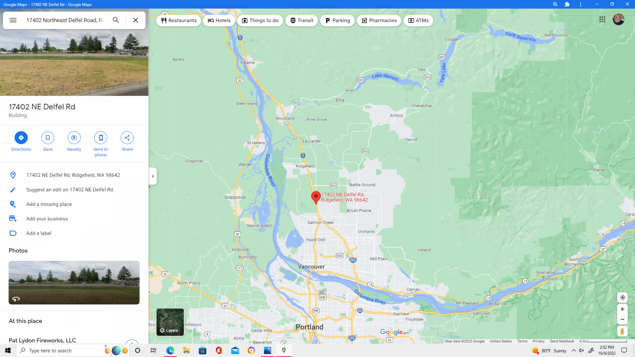Click the Street View pegman
635x357 pixels.
point(622,331)
